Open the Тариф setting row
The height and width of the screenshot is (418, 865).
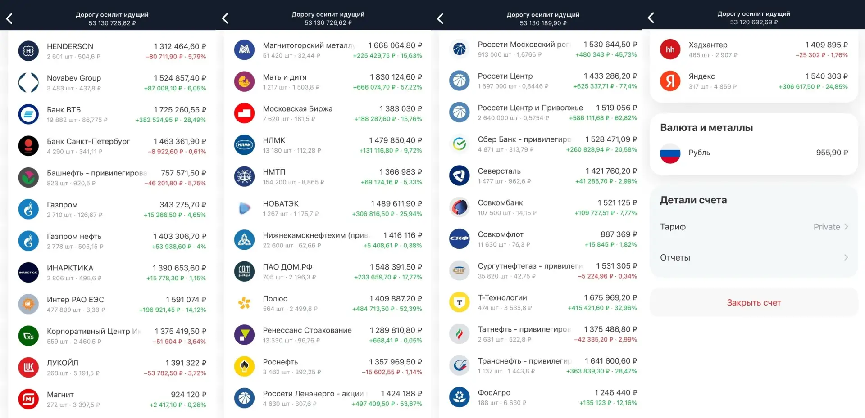tap(754, 227)
